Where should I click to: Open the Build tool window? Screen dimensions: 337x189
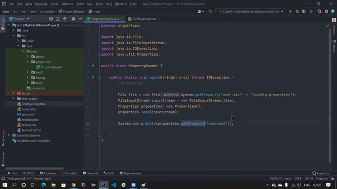pos(109,173)
